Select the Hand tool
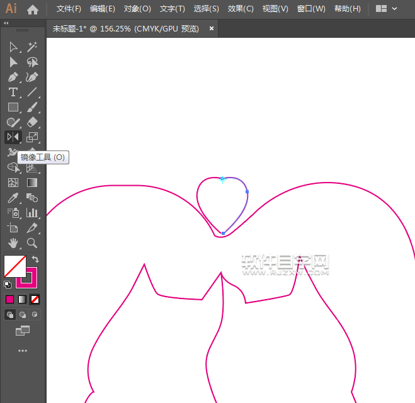Image resolution: width=415 pixels, height=403 pixels. pos(13,243)
